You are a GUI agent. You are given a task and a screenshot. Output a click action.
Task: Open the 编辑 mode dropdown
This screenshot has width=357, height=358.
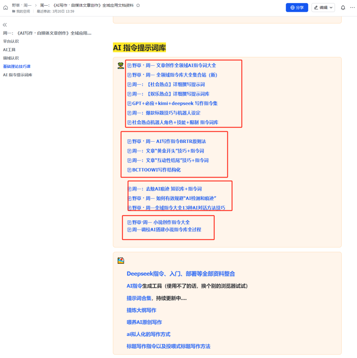coord(323,8)
